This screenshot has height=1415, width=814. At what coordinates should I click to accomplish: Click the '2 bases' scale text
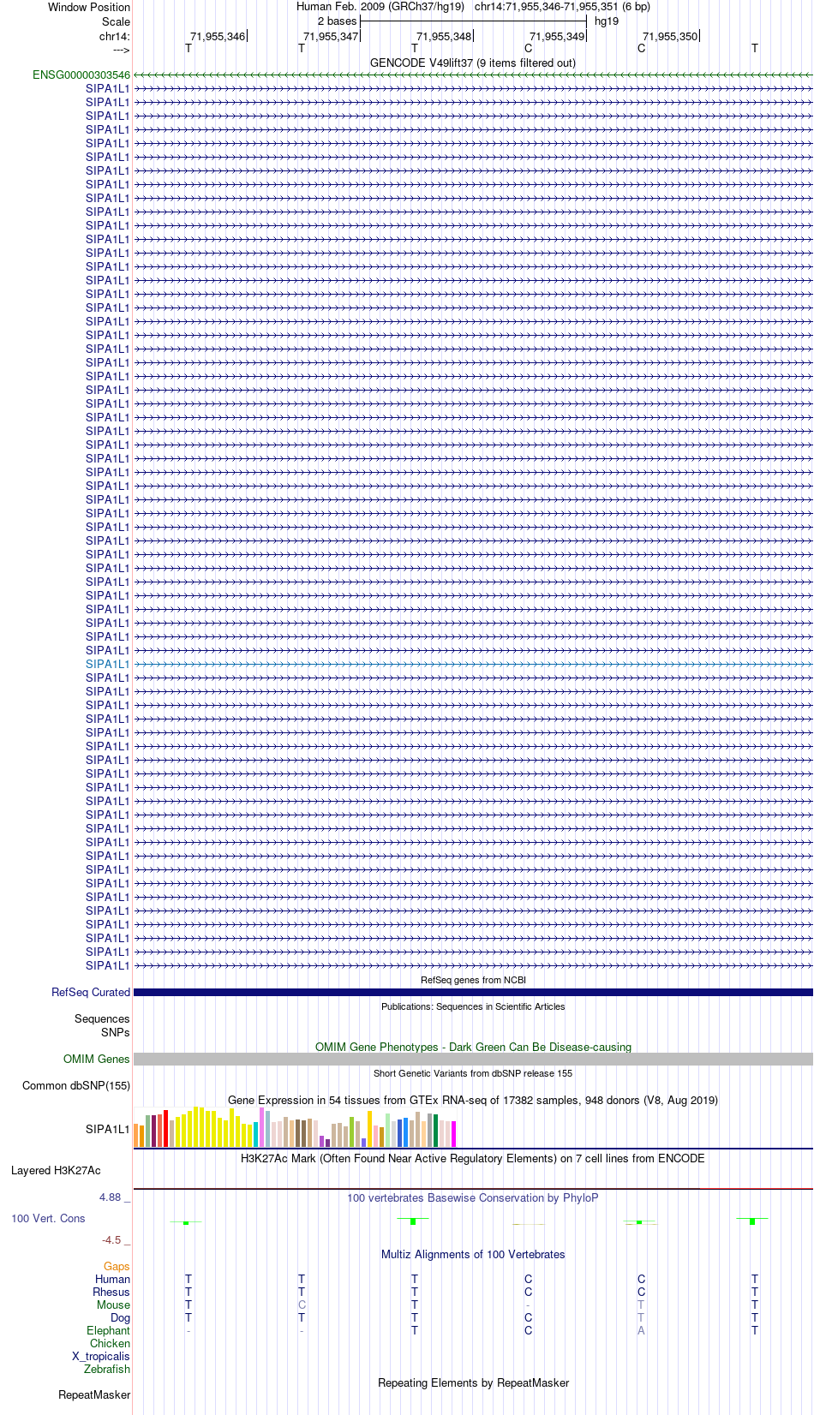tap(337, 21)
